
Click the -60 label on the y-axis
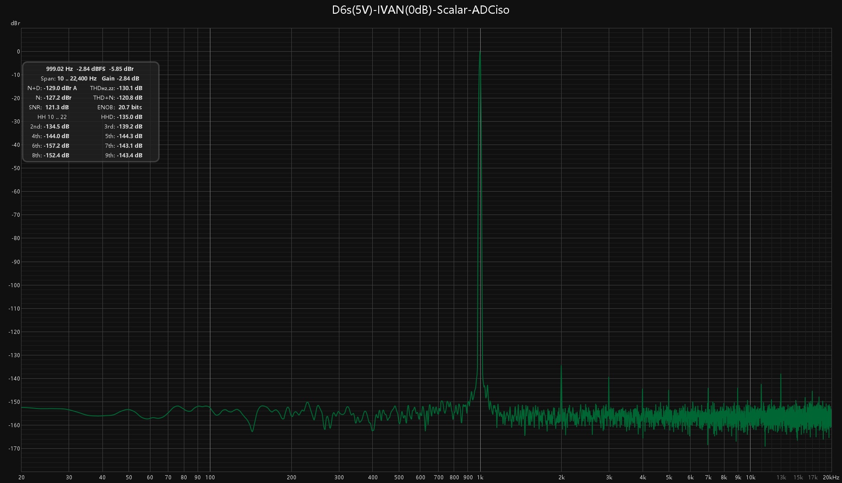tap(16, 192)
